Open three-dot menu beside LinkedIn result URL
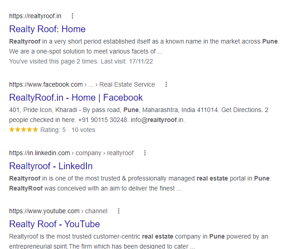This screenshot has width=284, height=249. 145,153
